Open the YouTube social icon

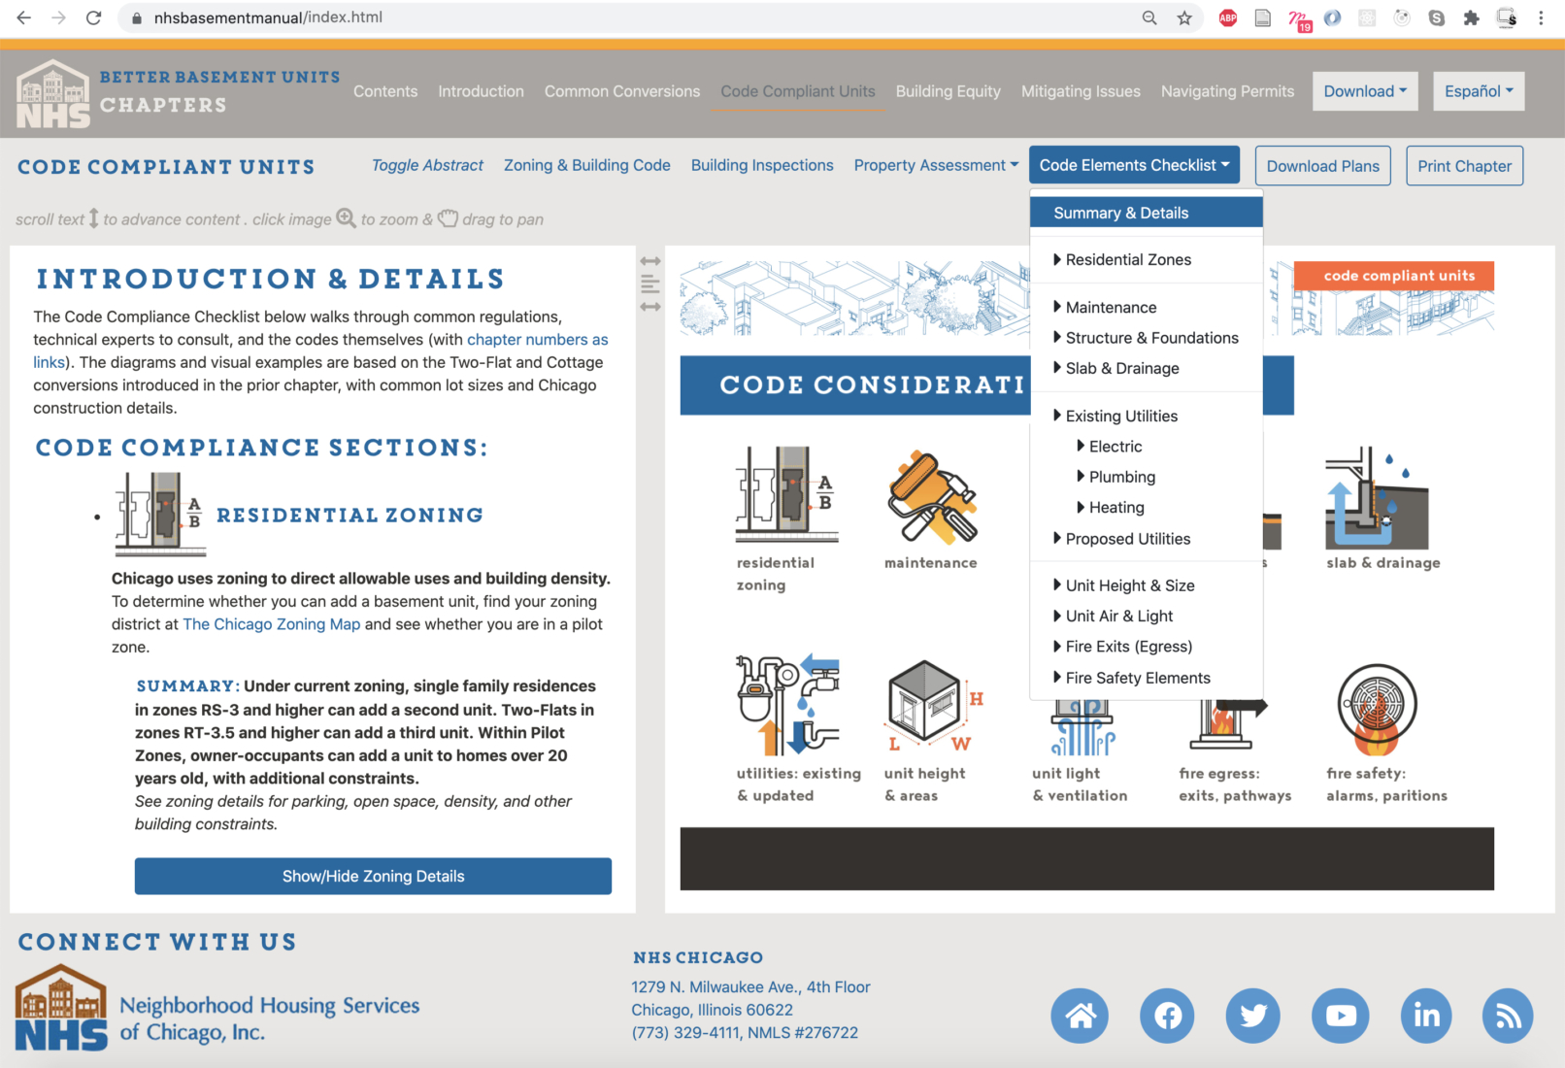(x=1340, y=1016)
